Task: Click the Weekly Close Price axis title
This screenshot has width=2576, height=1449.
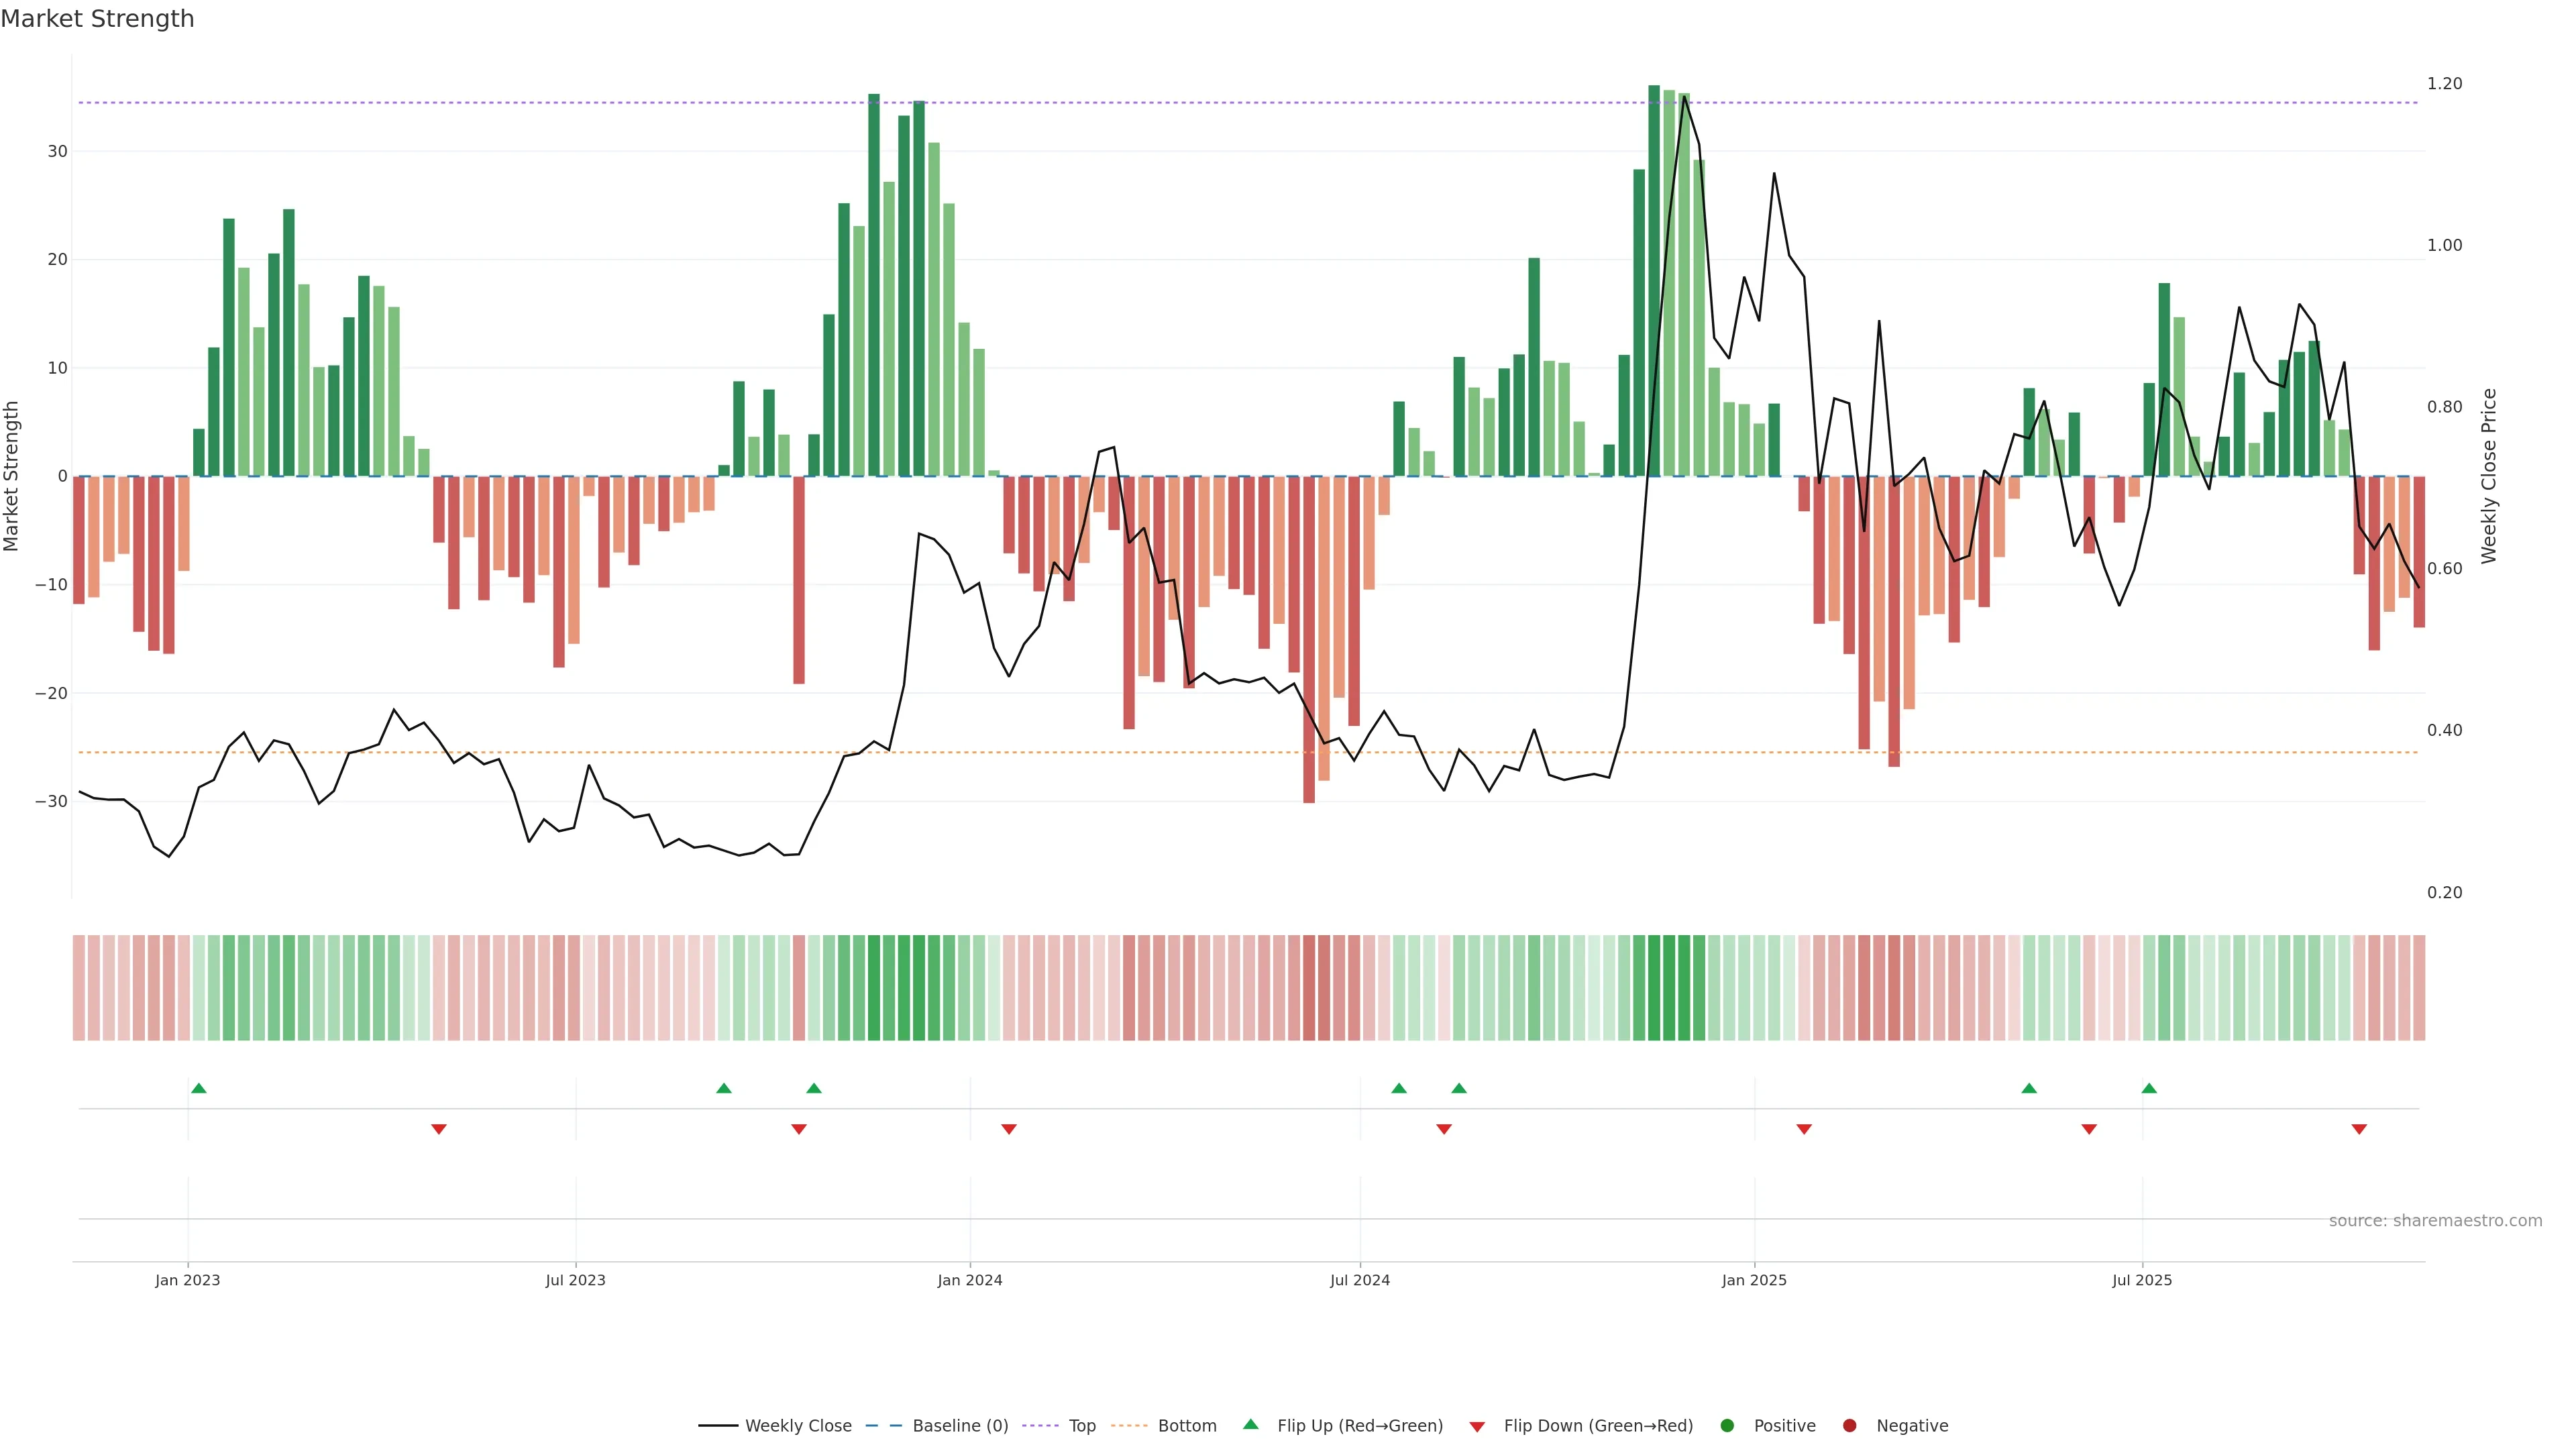Action: click(2489, 476)
